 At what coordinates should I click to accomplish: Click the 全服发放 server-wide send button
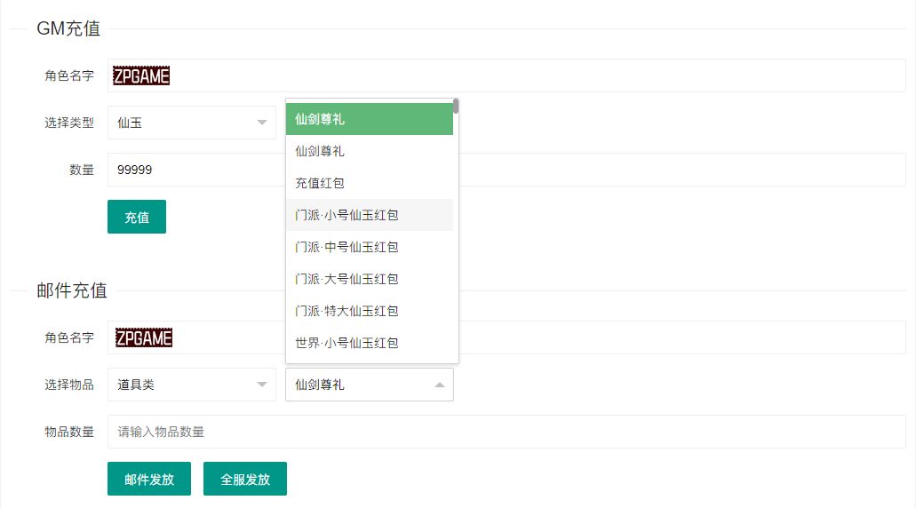pos(245,479)
